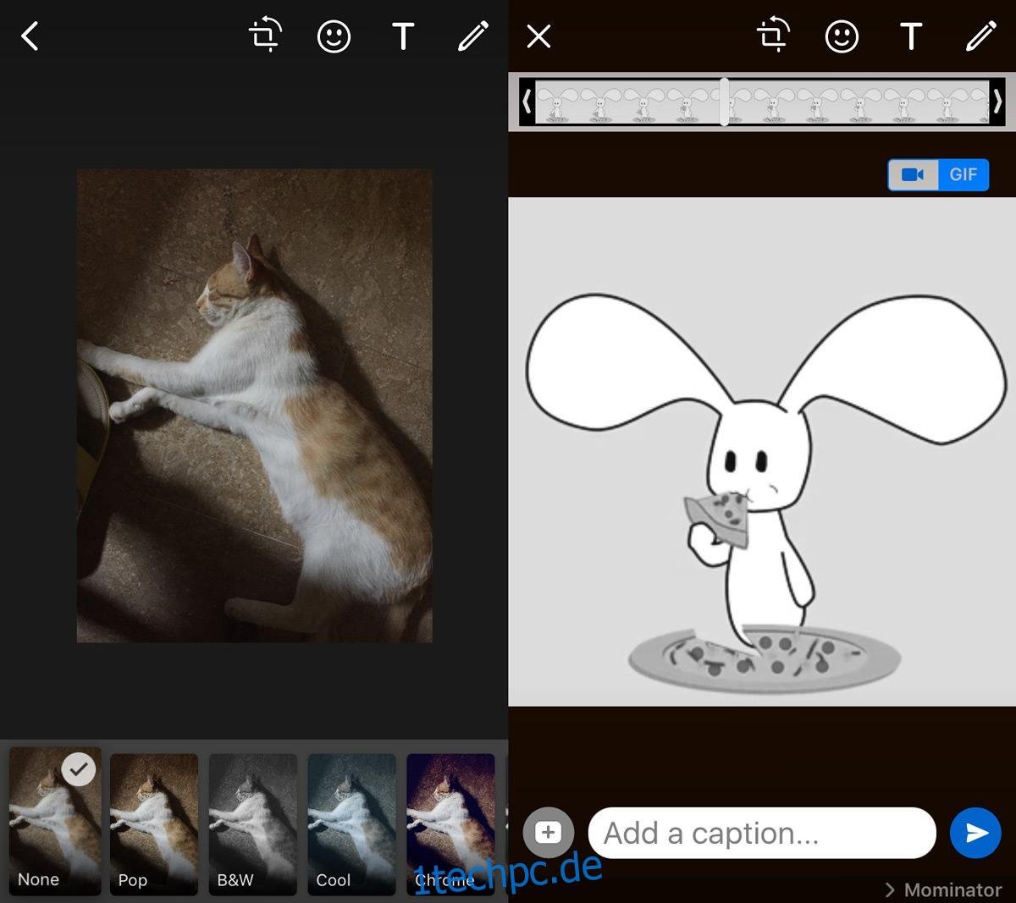Go back using the left arrow in photo editor

(30, 36)
